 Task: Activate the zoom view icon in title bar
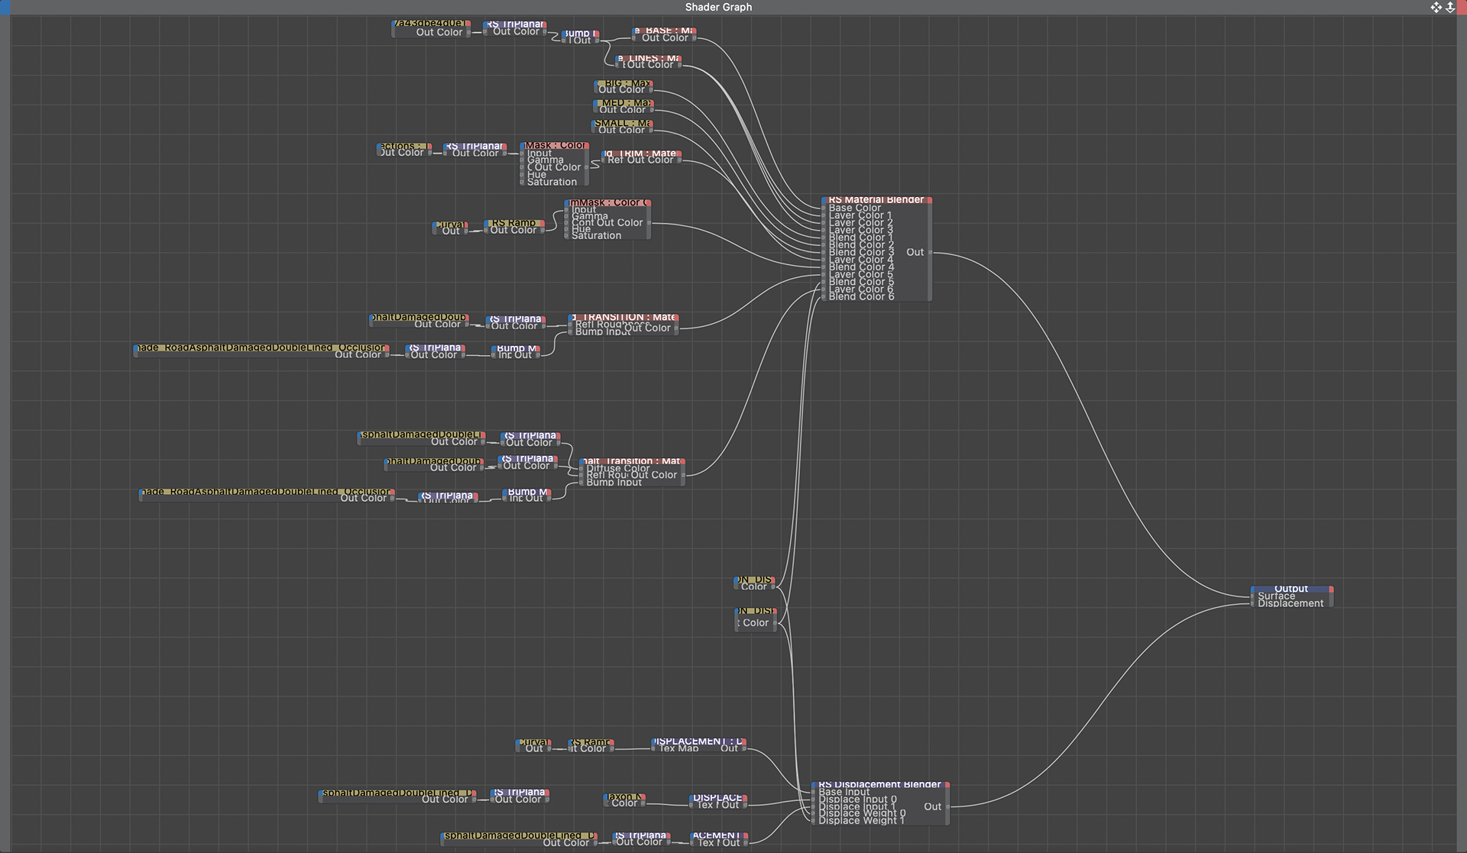click(x=1450, y=7)
